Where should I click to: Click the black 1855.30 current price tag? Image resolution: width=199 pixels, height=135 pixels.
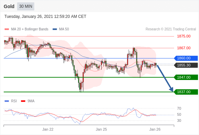(x=186, y=65)
